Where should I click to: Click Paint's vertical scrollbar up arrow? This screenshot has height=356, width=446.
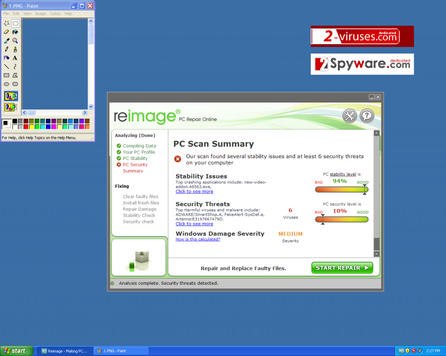click(91, 21)
